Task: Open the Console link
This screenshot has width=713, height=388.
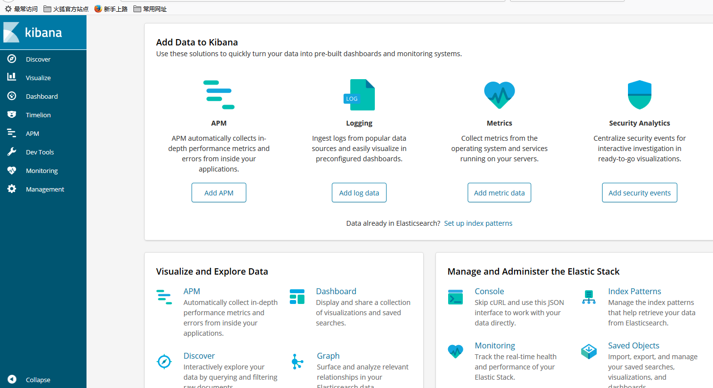Action: [489, 291]
